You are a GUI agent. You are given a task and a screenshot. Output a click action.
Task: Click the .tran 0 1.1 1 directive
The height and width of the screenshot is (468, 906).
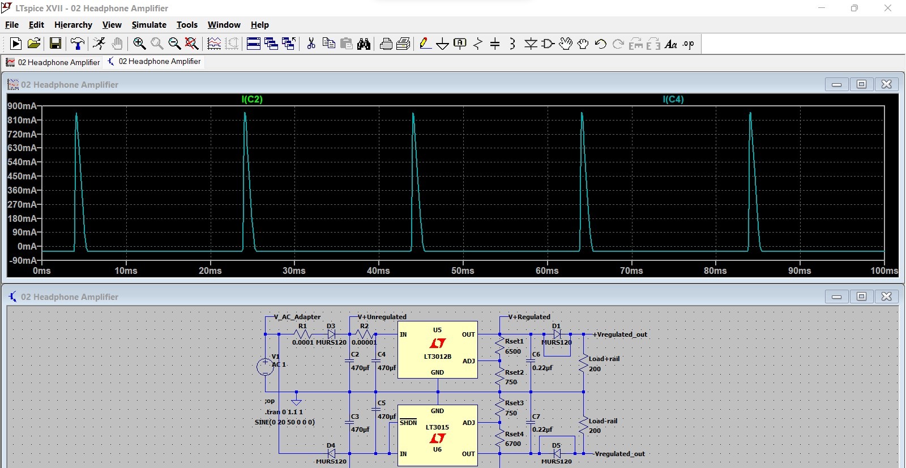284,412
